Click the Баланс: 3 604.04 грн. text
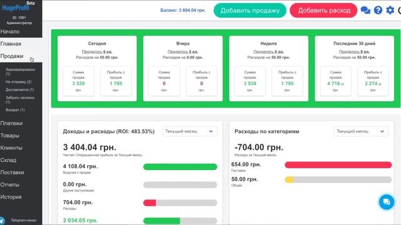This screenshot has height=225, width=401. pos(183,10)
